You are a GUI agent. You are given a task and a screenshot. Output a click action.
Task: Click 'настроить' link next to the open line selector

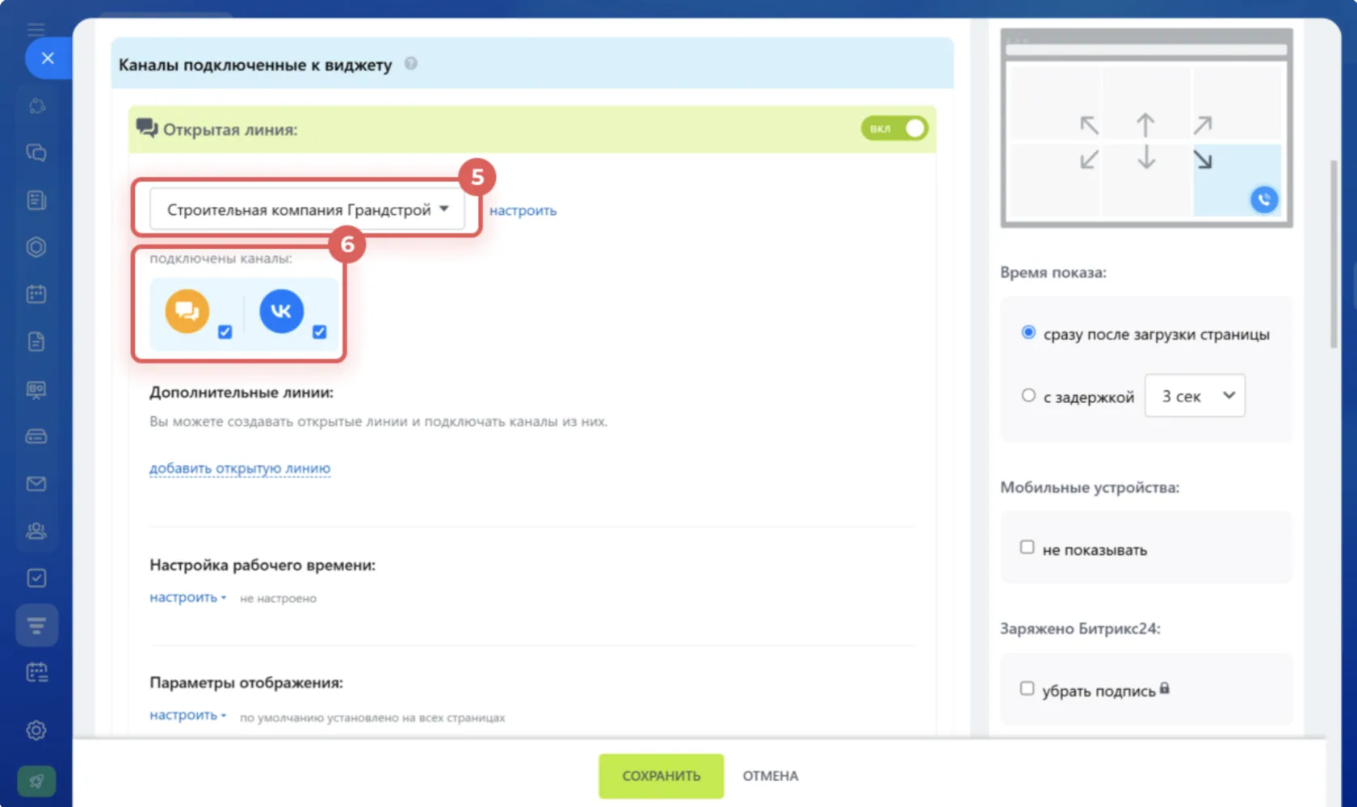click(523, 210)
